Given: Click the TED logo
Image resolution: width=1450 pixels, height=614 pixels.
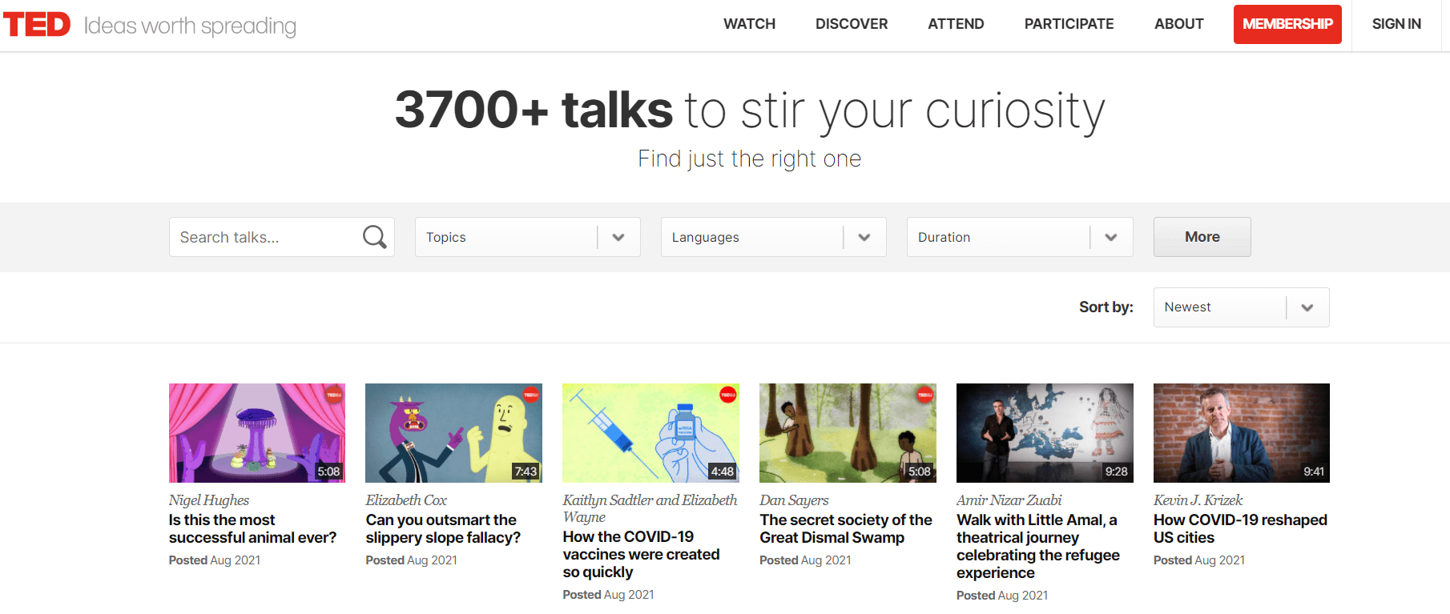Looking at the screenshot, I should [x=37, y=25].
